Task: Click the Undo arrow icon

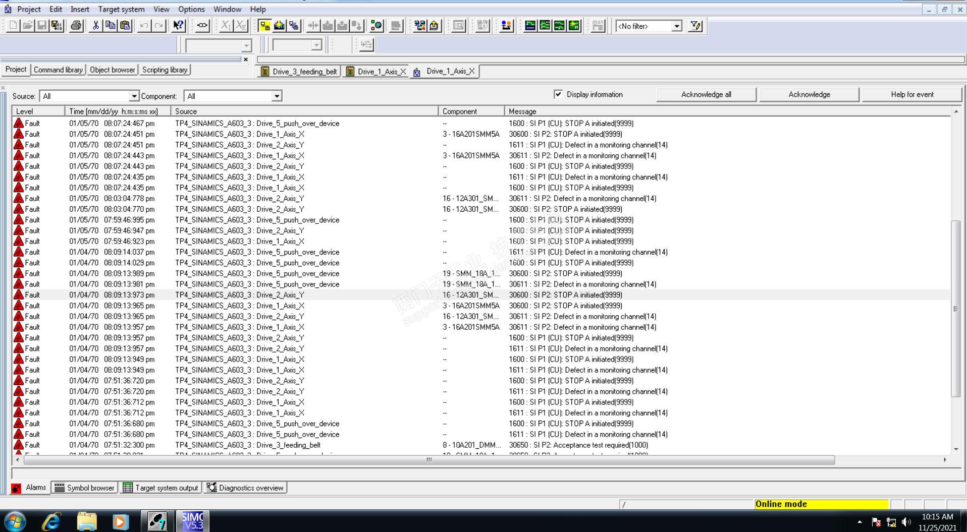Action: coord(144,26)
